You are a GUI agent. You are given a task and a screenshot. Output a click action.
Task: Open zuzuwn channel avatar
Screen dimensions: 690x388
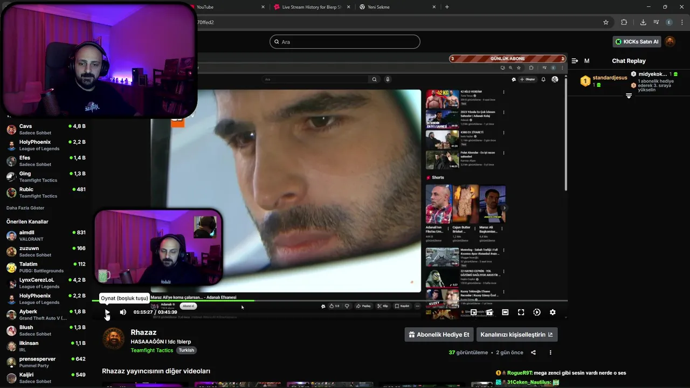coord(11,252)
